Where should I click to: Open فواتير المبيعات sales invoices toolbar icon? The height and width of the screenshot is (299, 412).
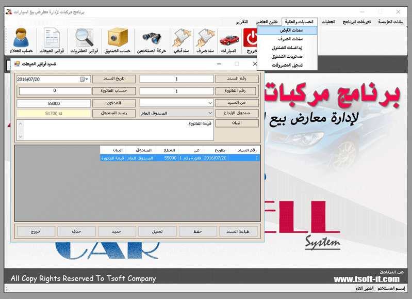tap(52, 41)
